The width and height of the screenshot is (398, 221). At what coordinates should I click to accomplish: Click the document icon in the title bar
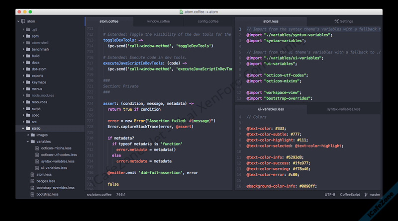tap(182, 11)
